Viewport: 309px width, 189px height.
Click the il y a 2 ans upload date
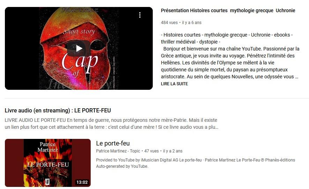173,151
